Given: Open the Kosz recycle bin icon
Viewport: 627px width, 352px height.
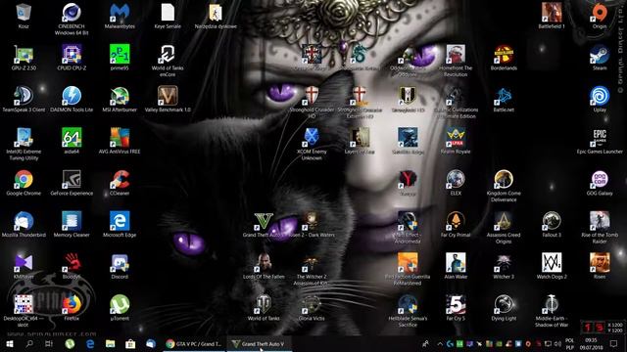Looking at the screenshot, I should click(x=24, y=16).
